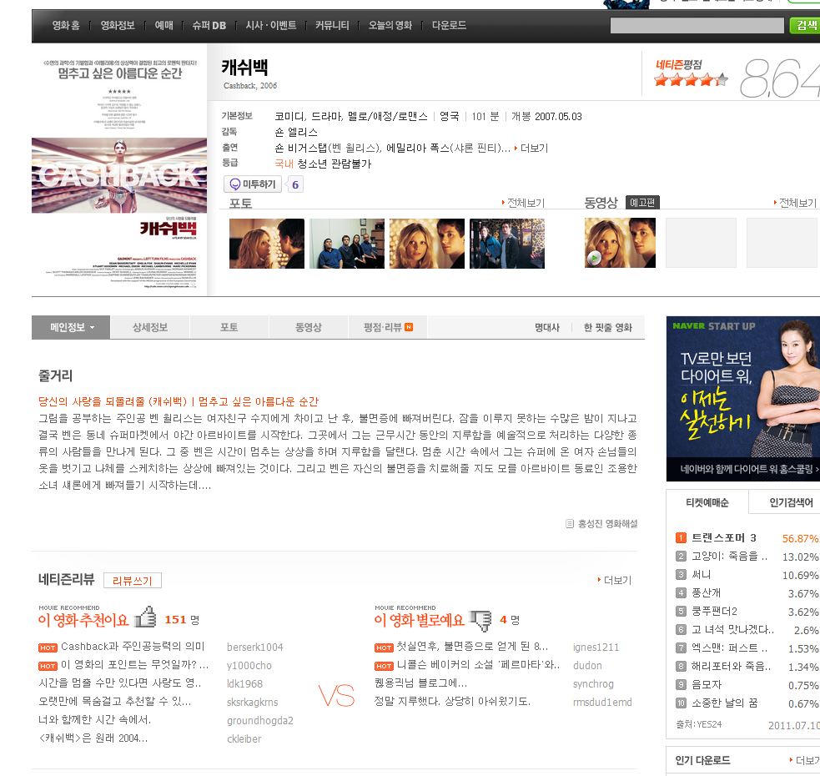View all photos via 포토 전체보기
This screenshot has width=820, height=776.
(x=524, y=203)
